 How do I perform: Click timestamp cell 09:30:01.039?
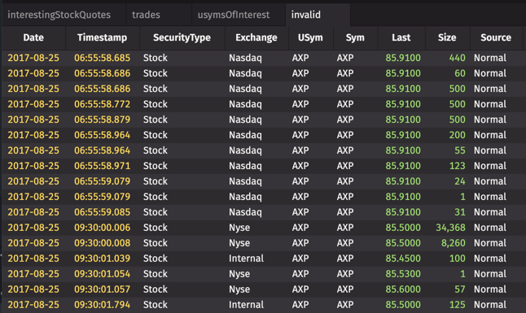(x=102, y=259)
